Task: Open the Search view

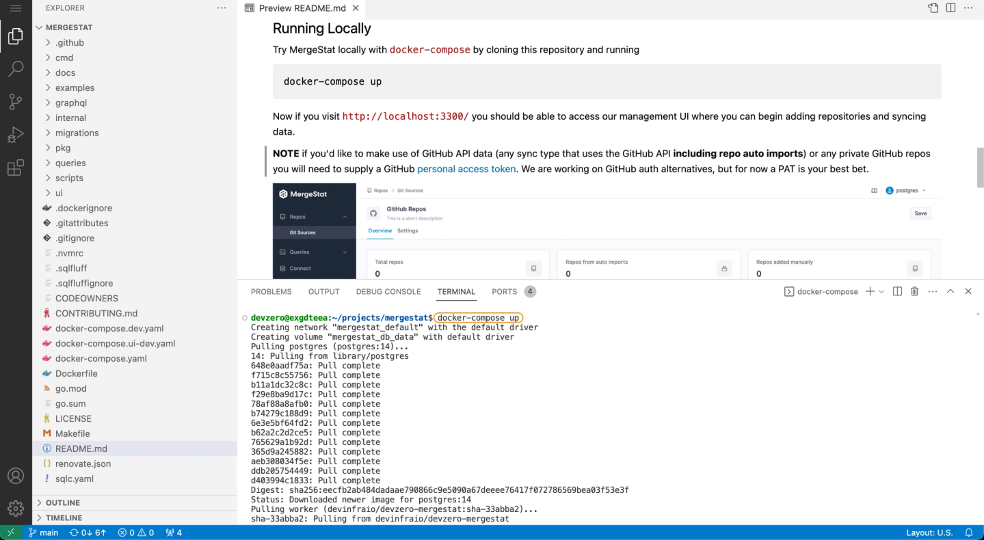Action: pyautogui.click(x=15, y=68)
